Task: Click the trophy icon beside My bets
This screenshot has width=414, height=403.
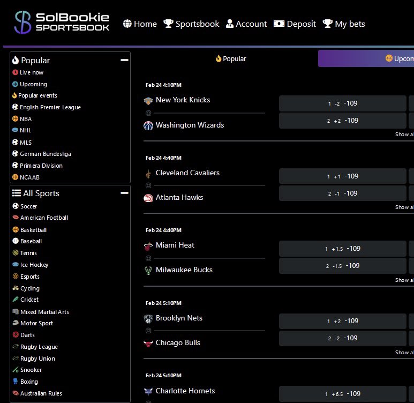Action: tap(328, 24)
